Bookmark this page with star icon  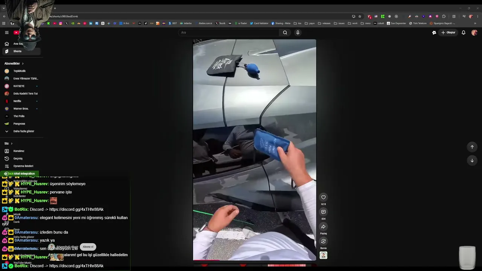[360, 17]
